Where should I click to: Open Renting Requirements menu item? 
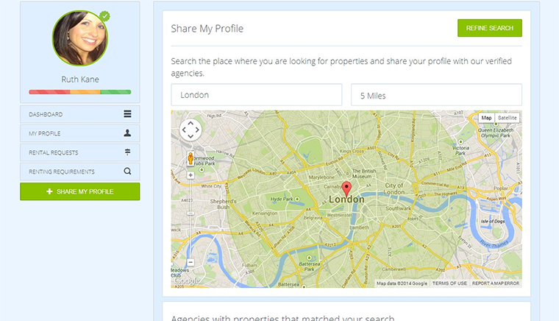point(80,172)
